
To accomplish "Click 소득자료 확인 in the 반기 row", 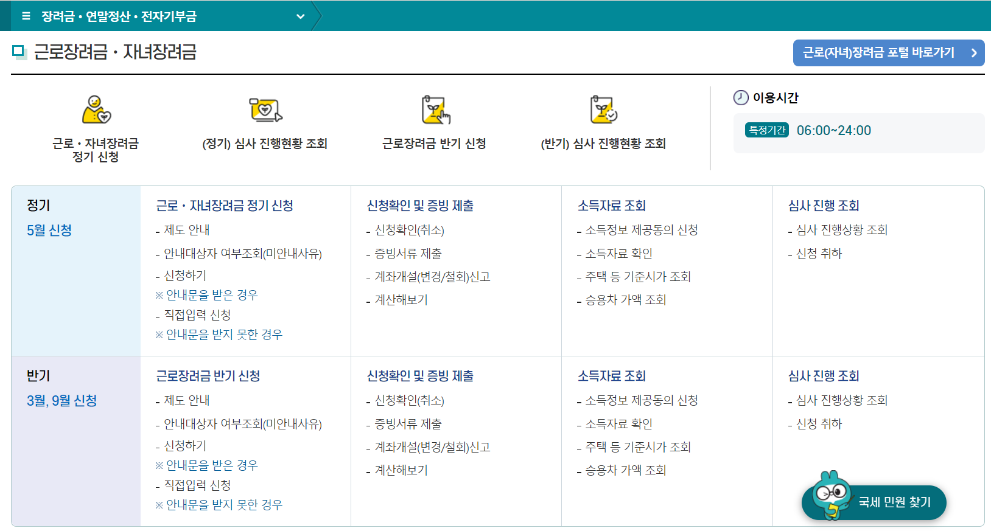I will click(618, 424).
